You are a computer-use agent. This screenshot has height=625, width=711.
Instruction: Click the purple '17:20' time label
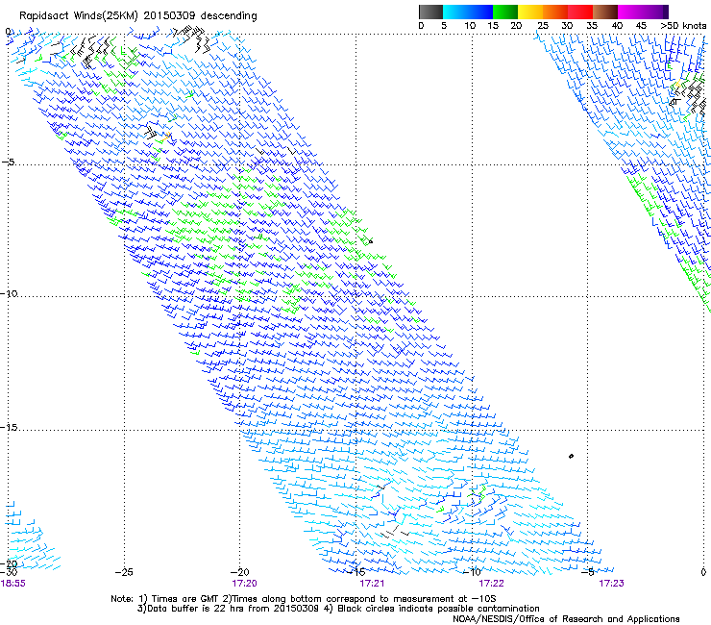click(244, 584)
